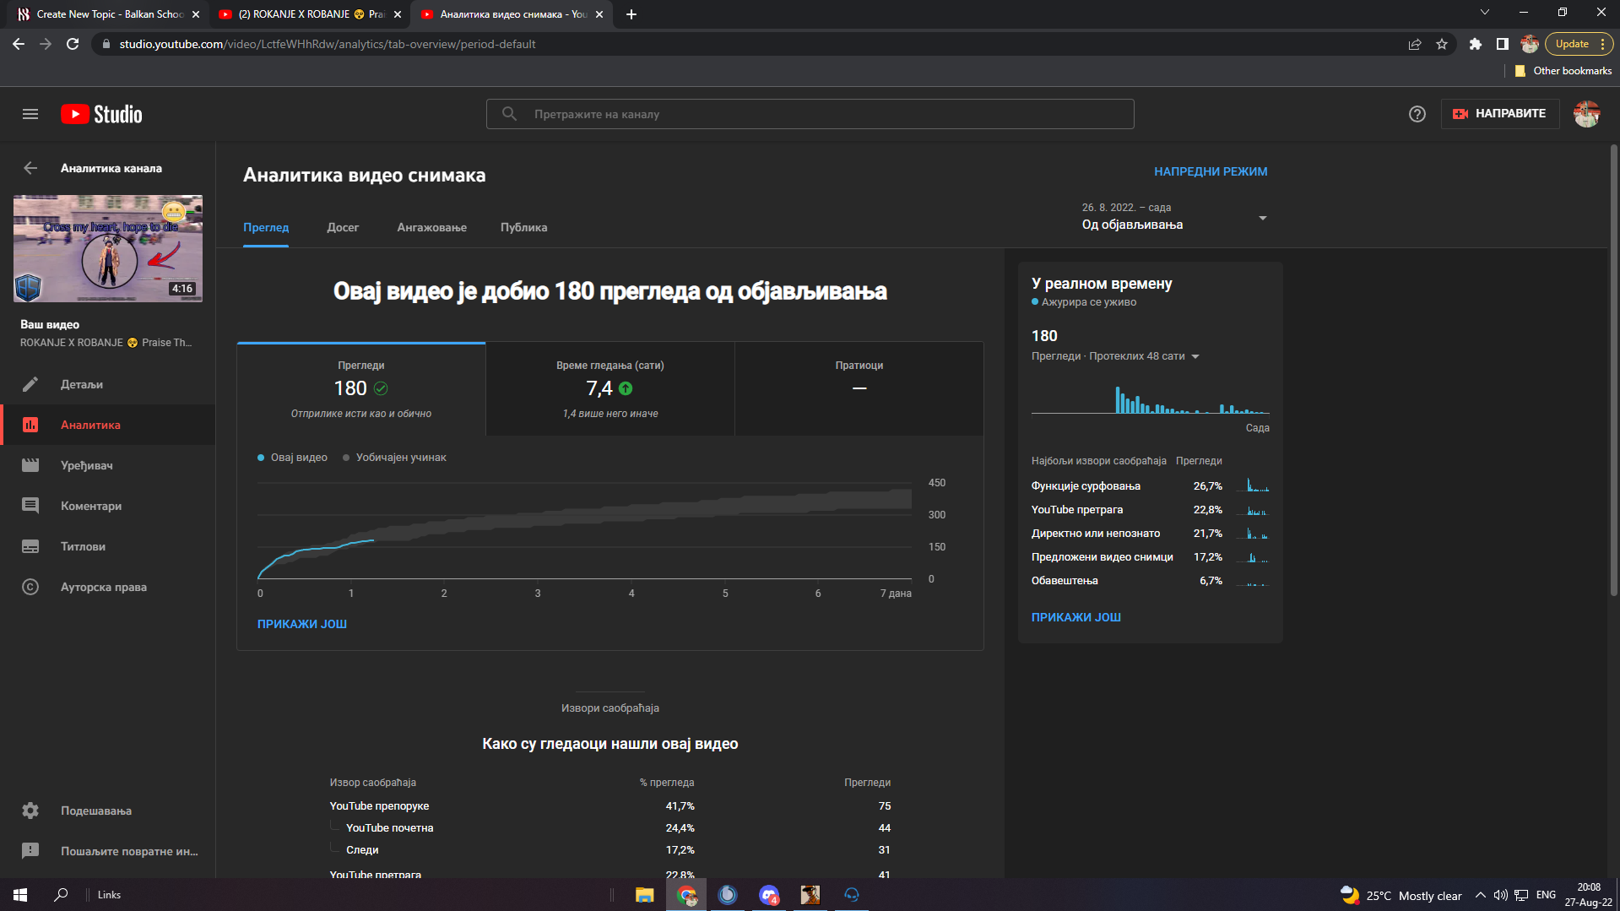Click the Предложени видео снимци row

pos(1150,557)
